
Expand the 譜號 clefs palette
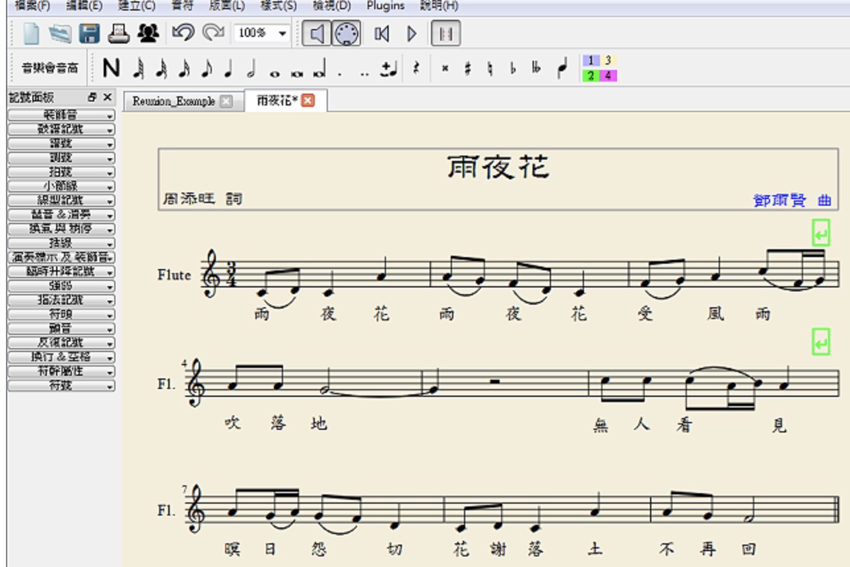pyautogui.click(x=61, y=144)
